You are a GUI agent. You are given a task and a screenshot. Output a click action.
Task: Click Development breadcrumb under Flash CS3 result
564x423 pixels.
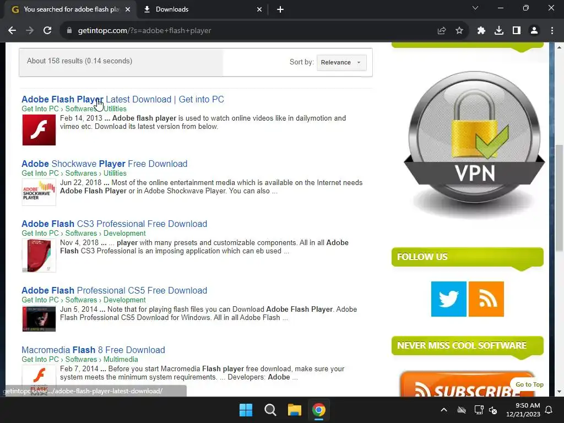[124, 233]
